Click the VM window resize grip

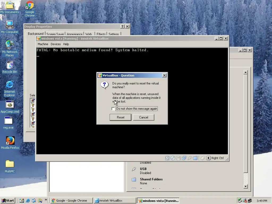click(x=227, y=159)
